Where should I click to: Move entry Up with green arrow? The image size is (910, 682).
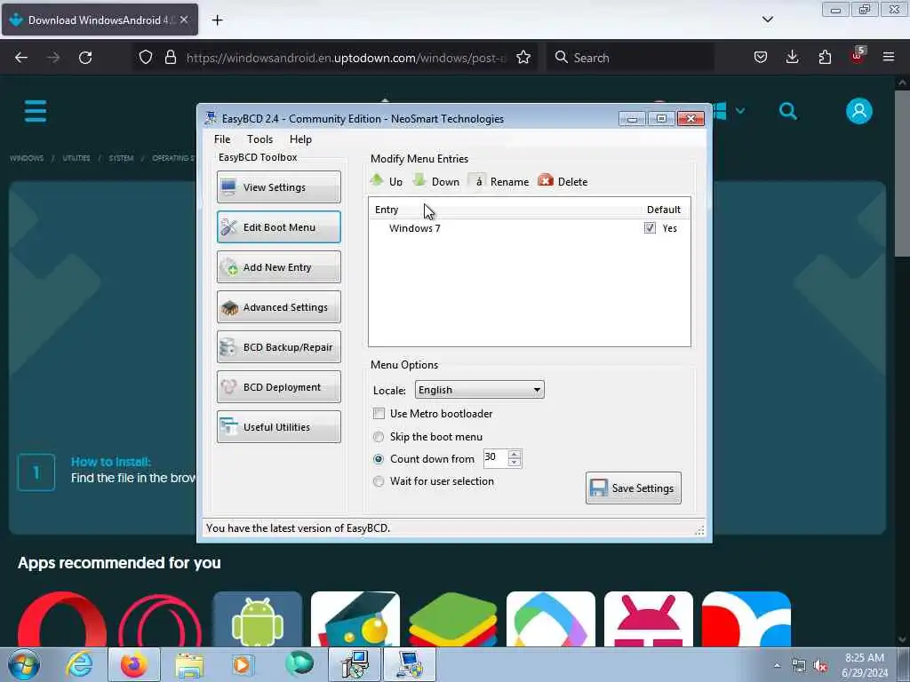(x=387, y=181)
